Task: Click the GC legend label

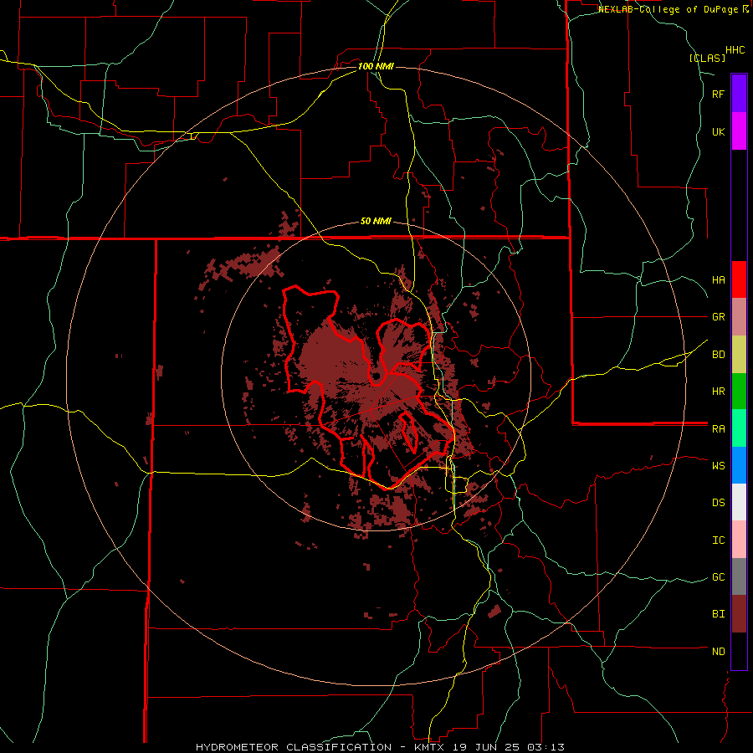Action: pos(718,577)
